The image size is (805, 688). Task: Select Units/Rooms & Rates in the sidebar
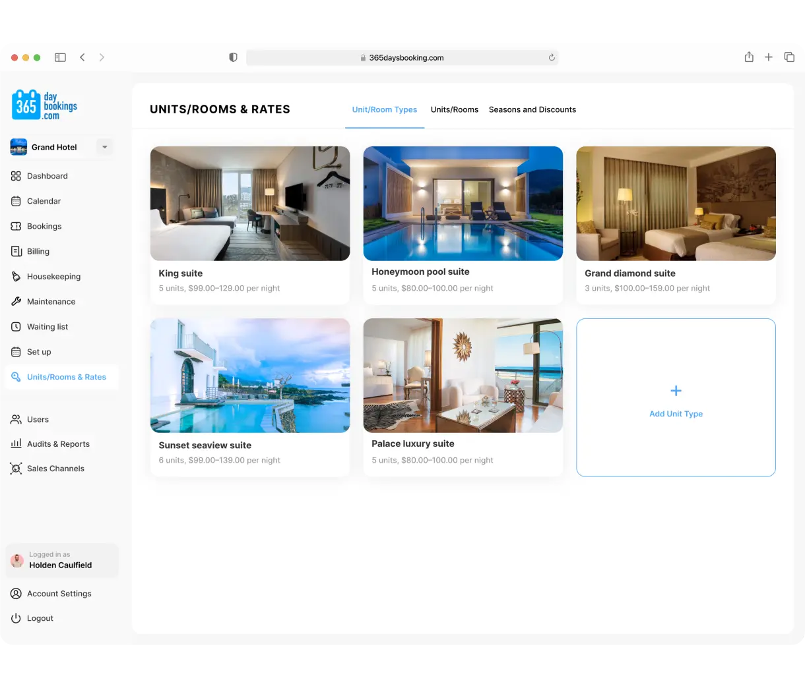point(61,377)
